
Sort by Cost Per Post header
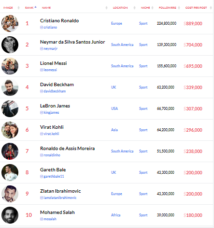pyautogui.click(x=196, y=8)
